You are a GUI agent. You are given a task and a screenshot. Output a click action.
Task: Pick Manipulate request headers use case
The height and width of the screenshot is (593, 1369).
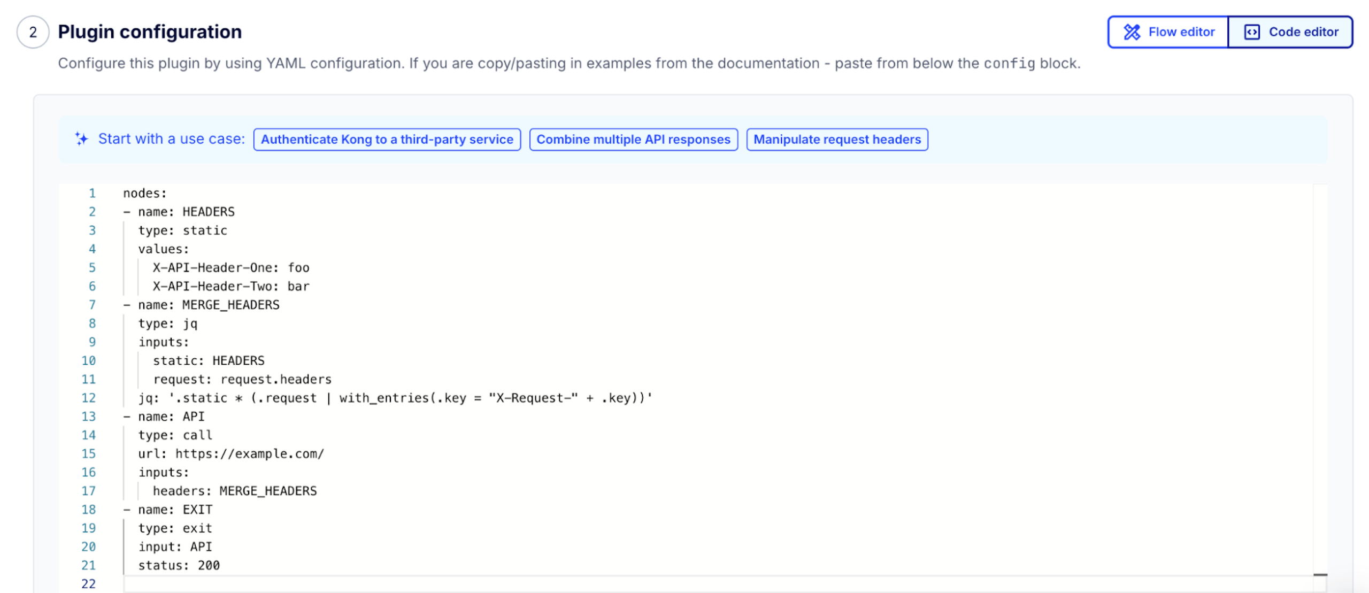coord(837,140)
